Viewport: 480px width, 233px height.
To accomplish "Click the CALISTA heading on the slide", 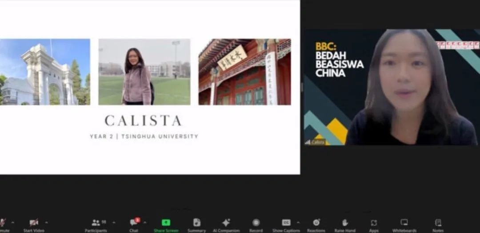I will [143, 121].
